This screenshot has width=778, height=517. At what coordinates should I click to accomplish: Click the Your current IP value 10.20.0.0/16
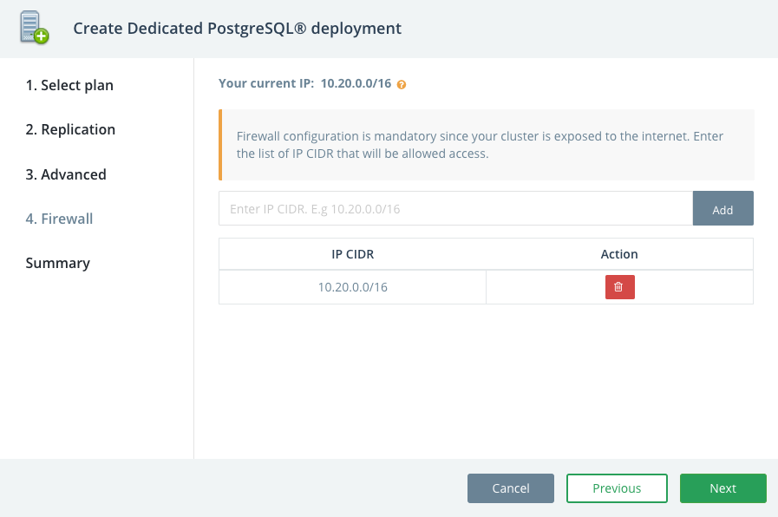click(356, 83)
